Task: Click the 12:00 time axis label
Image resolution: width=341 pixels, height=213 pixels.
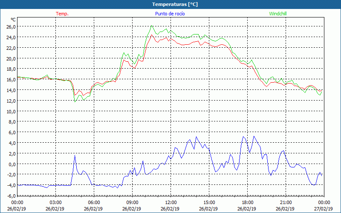Action: [x=171, y=203]
